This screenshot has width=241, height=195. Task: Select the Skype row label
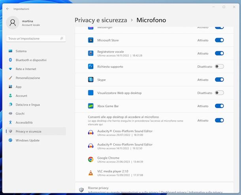pos(102,80)
